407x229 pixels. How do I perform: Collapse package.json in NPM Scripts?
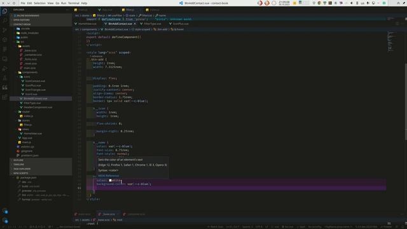(41, 177)
